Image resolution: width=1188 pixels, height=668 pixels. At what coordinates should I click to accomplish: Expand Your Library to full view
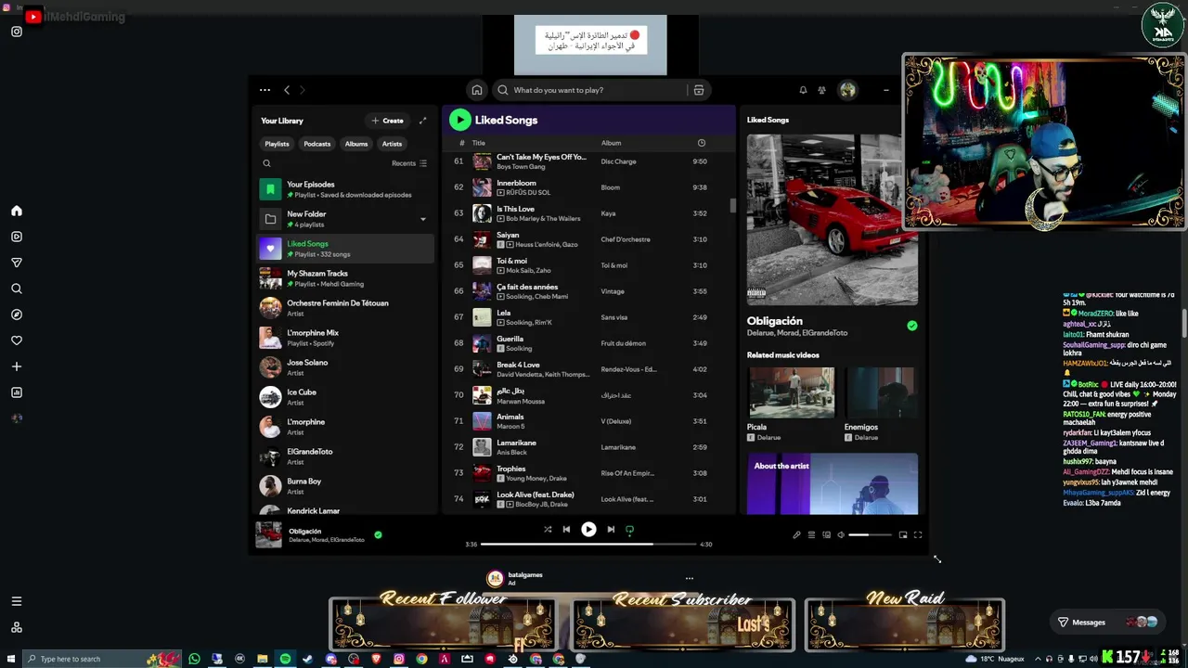[x=423, y=121]
